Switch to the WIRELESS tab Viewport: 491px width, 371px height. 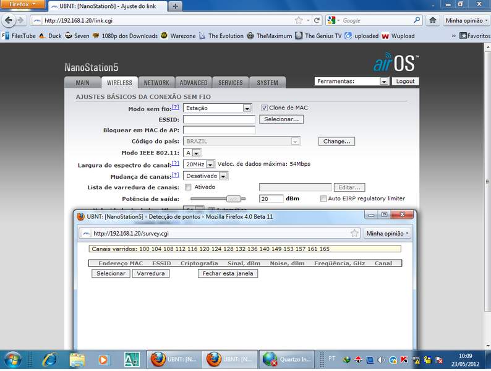[119, 83]
